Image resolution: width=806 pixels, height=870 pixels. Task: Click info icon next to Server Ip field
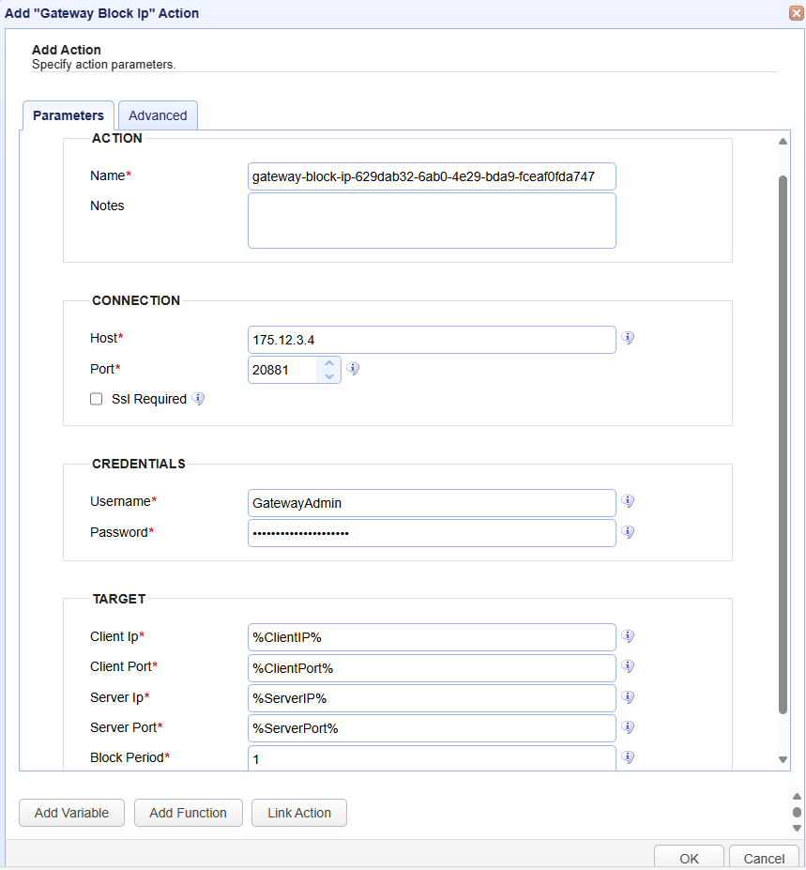(628, 697)
